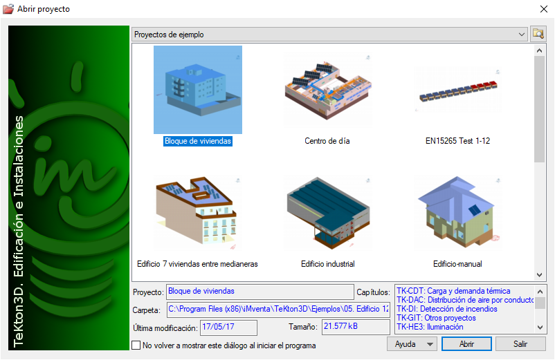The height and width of the screenshot is (360, 555).
Task: Click project list scrollbar up arrow
Action: (x=539, y=50)
